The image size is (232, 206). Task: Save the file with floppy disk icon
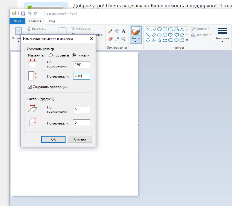click(x=23, y=13)
